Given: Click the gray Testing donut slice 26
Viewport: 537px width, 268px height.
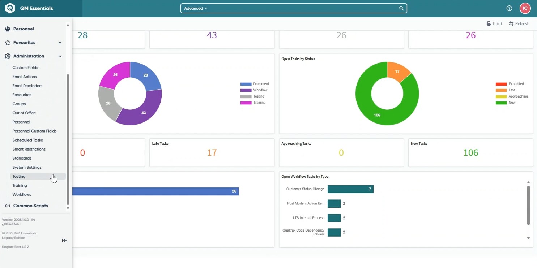Looking at the screenshot, I should pyautogui.click(x=108, y=103).
